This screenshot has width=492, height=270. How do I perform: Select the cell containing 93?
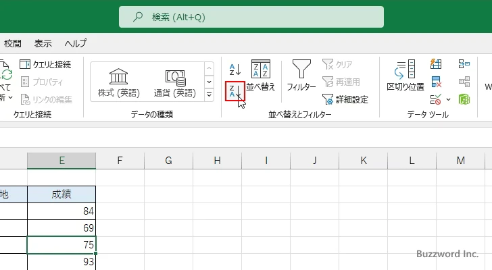coord(62,262)
